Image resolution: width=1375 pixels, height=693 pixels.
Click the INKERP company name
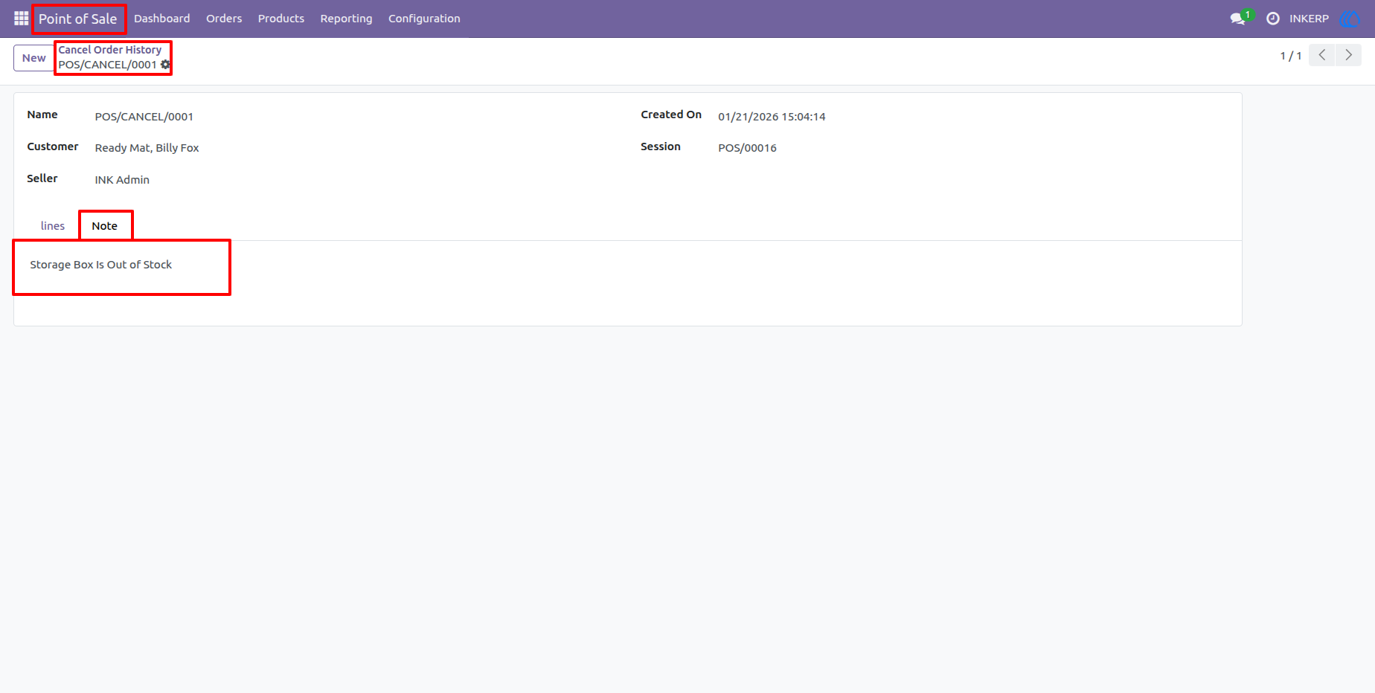coord(1309,19)
